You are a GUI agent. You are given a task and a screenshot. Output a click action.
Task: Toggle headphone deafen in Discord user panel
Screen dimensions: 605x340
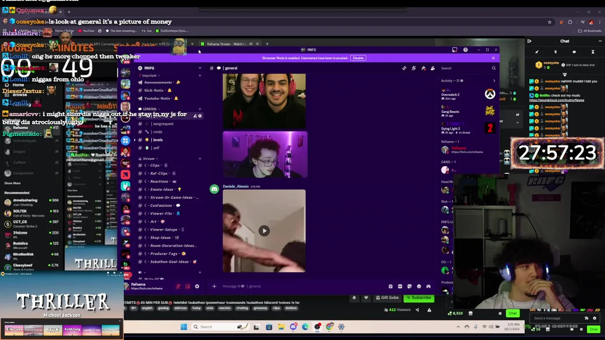coord(188,286)
